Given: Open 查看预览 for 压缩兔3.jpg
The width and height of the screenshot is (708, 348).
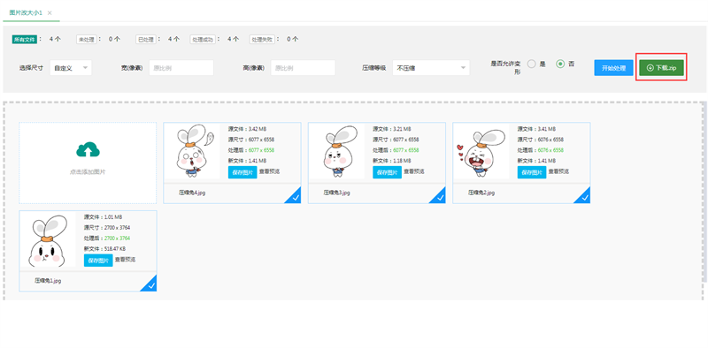Looking at the screenshot, I should click(x=413, y=171).
